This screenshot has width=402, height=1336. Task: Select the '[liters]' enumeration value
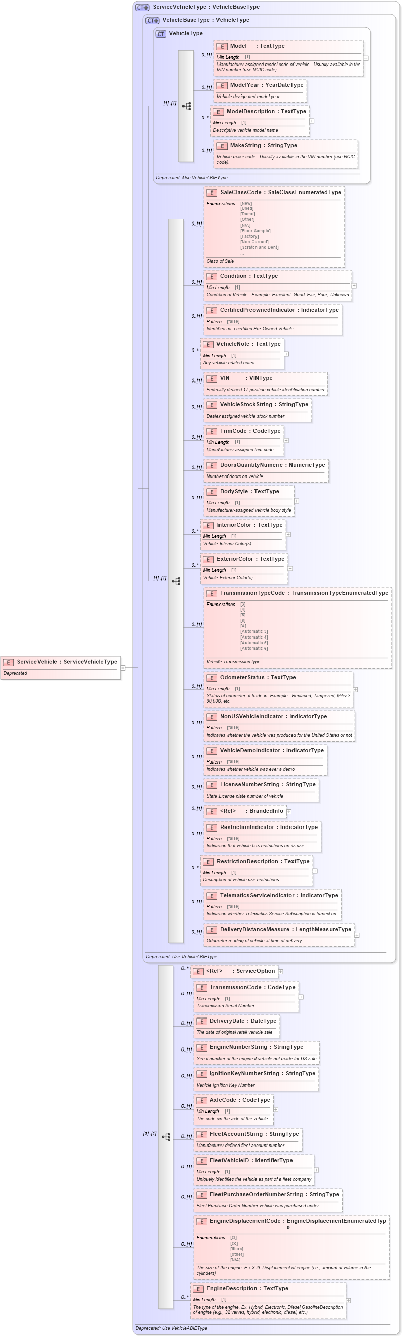click(x=236, y=1249)
